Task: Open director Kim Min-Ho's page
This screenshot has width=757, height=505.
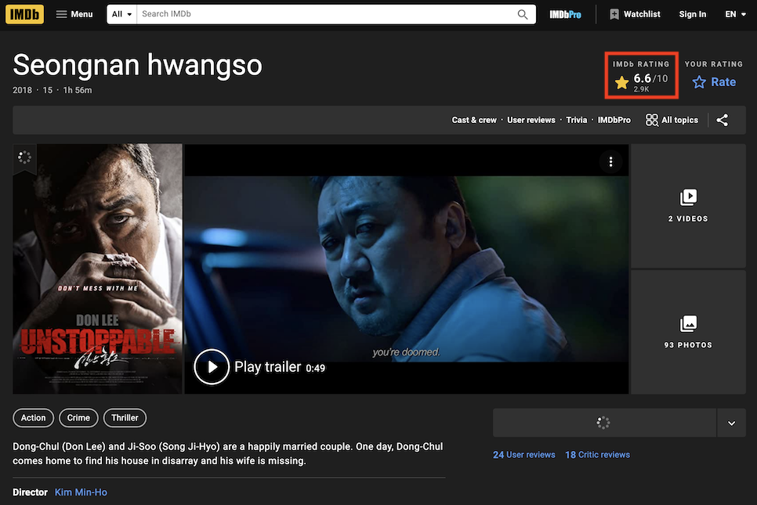Action: [81, 492]
